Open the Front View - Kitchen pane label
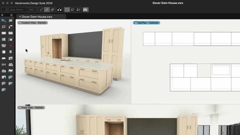Screen dimensions: 240x135 coord(31,107)
